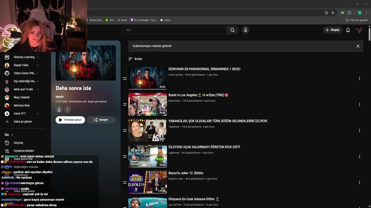Open Nesrin | Kick bookmark
This screenshot has width=371, height=208.
94,20
